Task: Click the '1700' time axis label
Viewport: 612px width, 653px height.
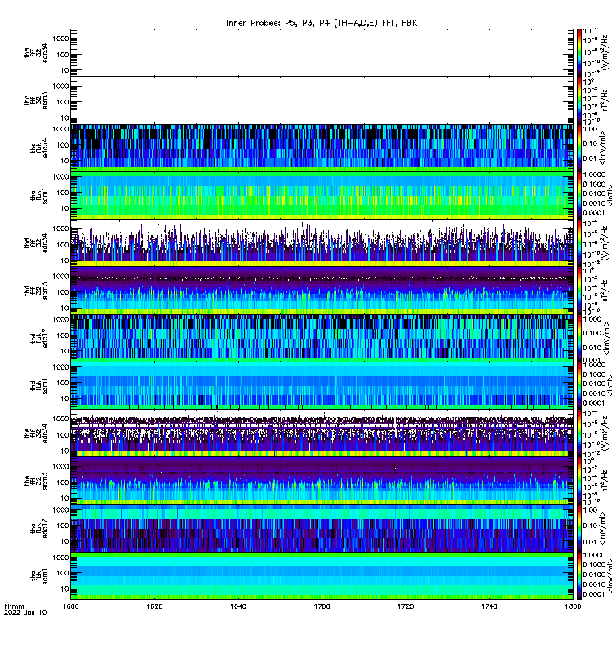Action: click(322, 606)
